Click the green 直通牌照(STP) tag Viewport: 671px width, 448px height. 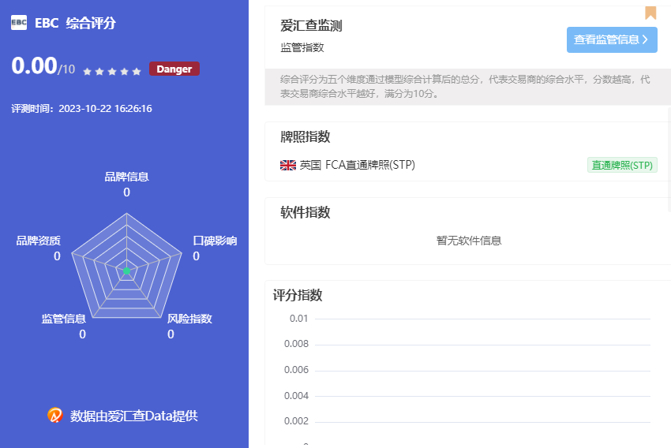click(622, 165)
